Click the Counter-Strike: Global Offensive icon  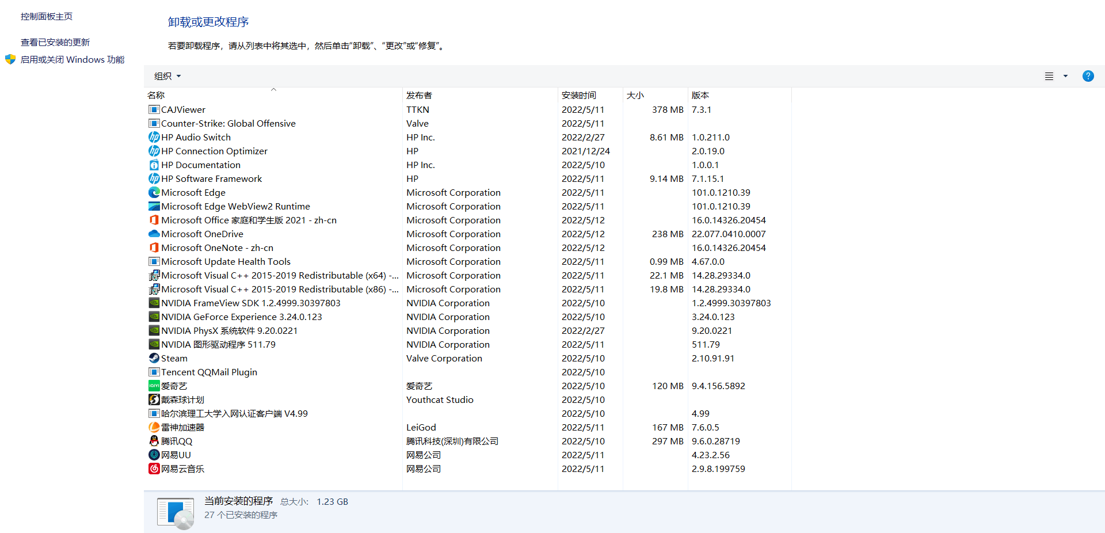click(x=154, y=123)
